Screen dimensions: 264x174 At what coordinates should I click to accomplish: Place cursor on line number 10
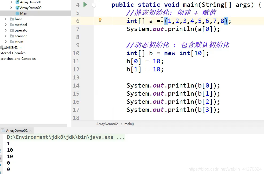pyautogui.click(x=76, y=53)
